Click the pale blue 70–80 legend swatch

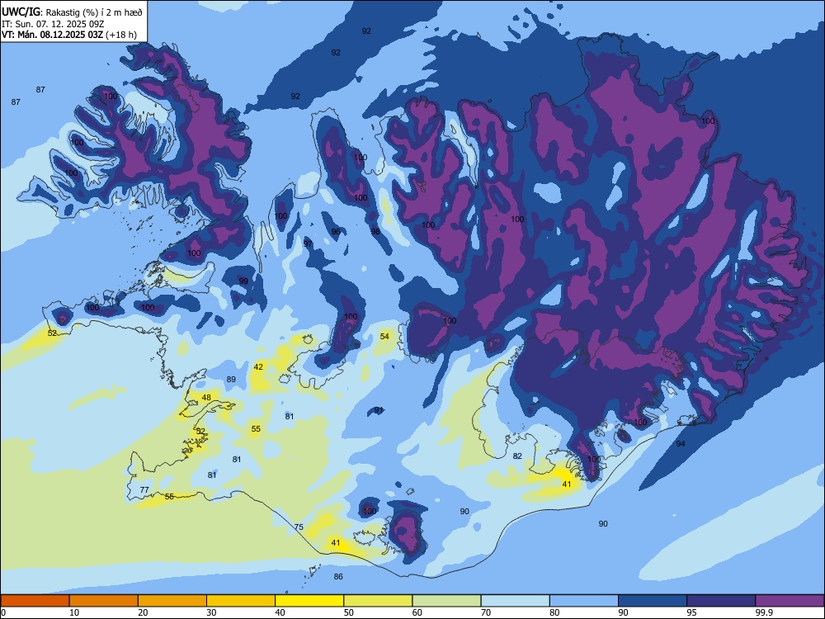[515, 601]
